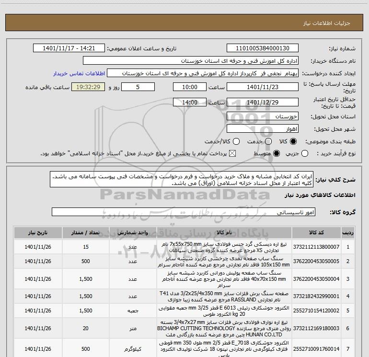Screen dimensions: 369x357
Task: Select product code 3732112169180003
Action: 316,328
